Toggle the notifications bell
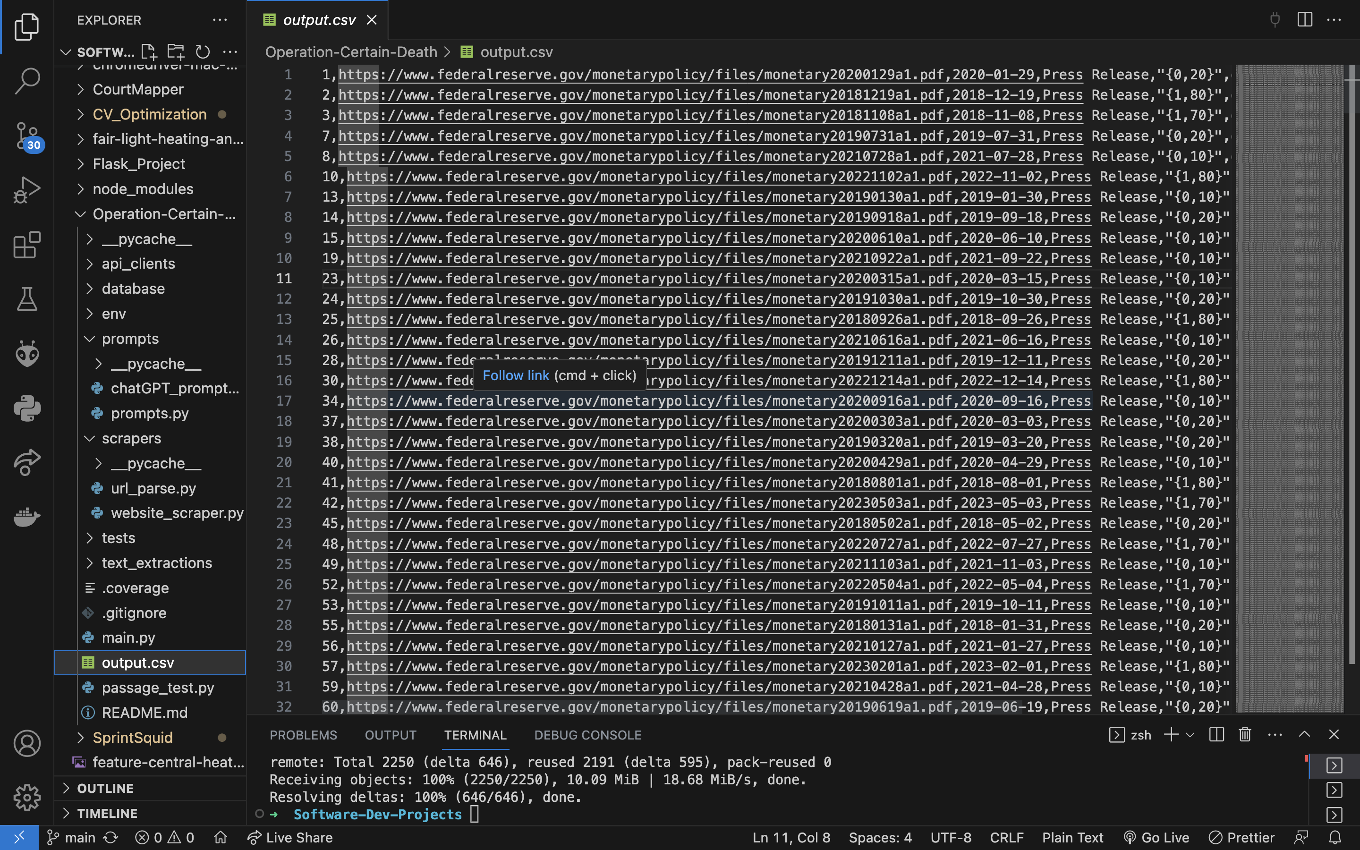Screen dimensions: 1360x850 coord(1340,837)
